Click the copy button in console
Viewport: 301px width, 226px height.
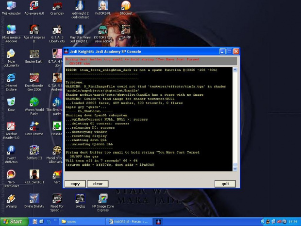75,184
